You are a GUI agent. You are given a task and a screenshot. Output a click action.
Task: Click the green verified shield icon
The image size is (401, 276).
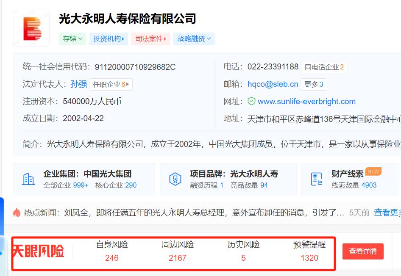[251, 101]
